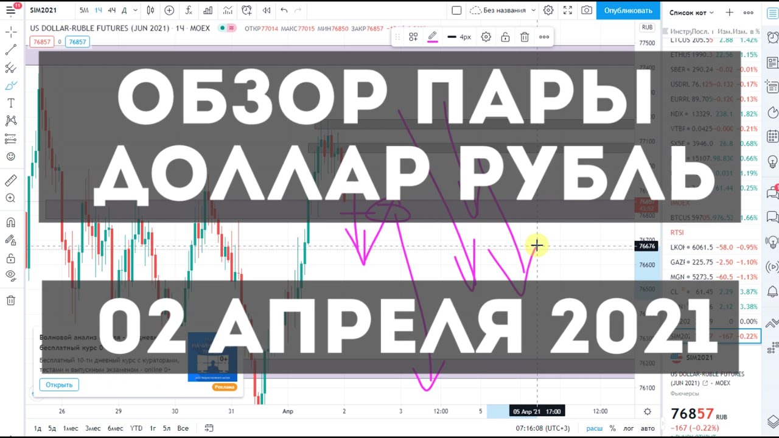Expand the 'Список кот' watchlist dropdown

[691, 12]
